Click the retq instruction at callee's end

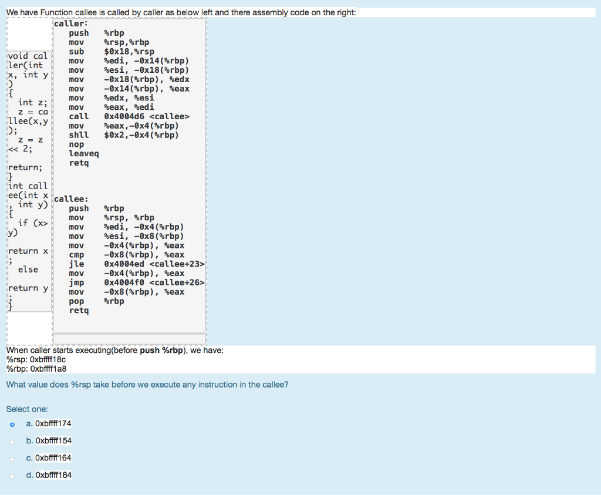tap(79, 310)
